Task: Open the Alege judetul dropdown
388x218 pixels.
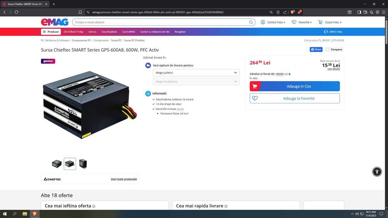Action: [x=196, y=72]
